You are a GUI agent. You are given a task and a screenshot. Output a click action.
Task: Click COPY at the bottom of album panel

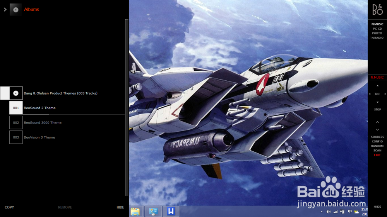click(9, 207)
